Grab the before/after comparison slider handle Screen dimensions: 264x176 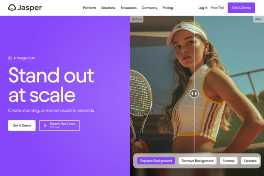pyautogui.click(x=194, y=94)
